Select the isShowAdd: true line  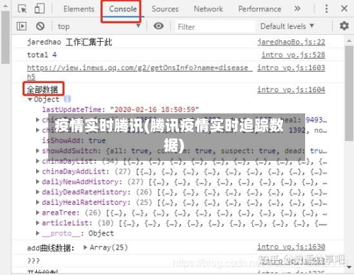click(74, 140)
